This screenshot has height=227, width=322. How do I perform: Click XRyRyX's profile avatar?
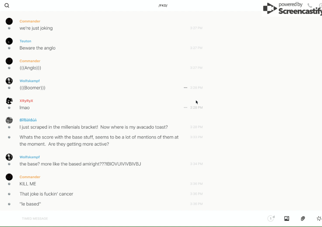[9, 101]
